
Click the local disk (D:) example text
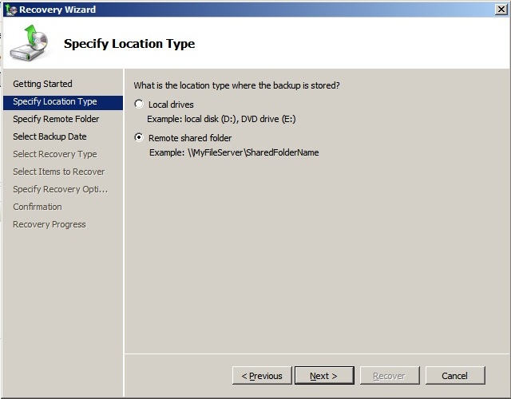221,119
